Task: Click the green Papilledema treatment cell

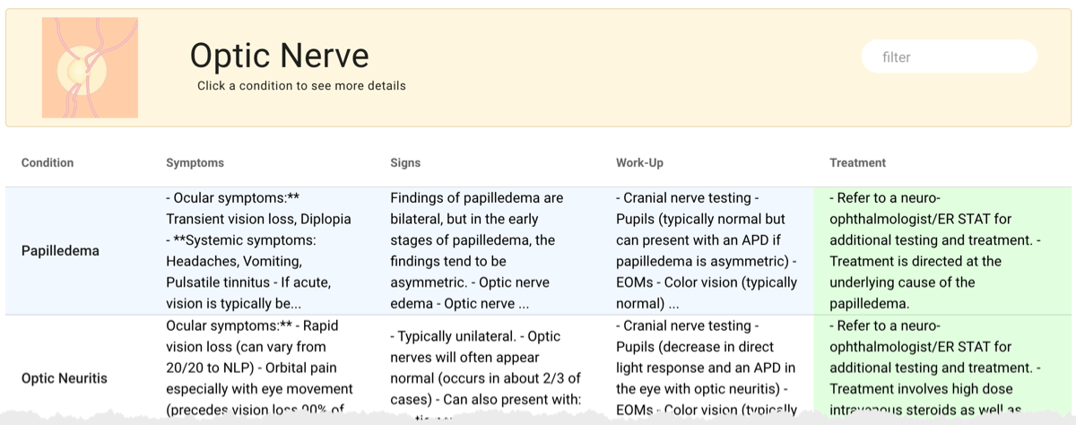Action: pos(941,251)
